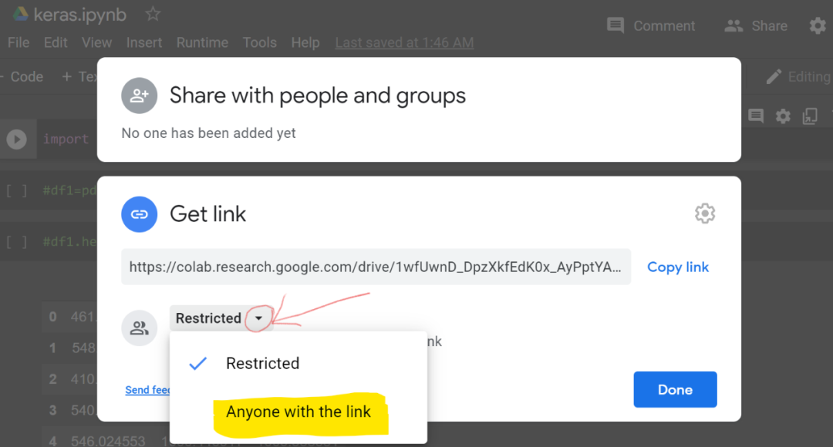Screen dimensions: 833x447
Task: Click 'Share with people and groups' heading
Action: coord(317,96)
